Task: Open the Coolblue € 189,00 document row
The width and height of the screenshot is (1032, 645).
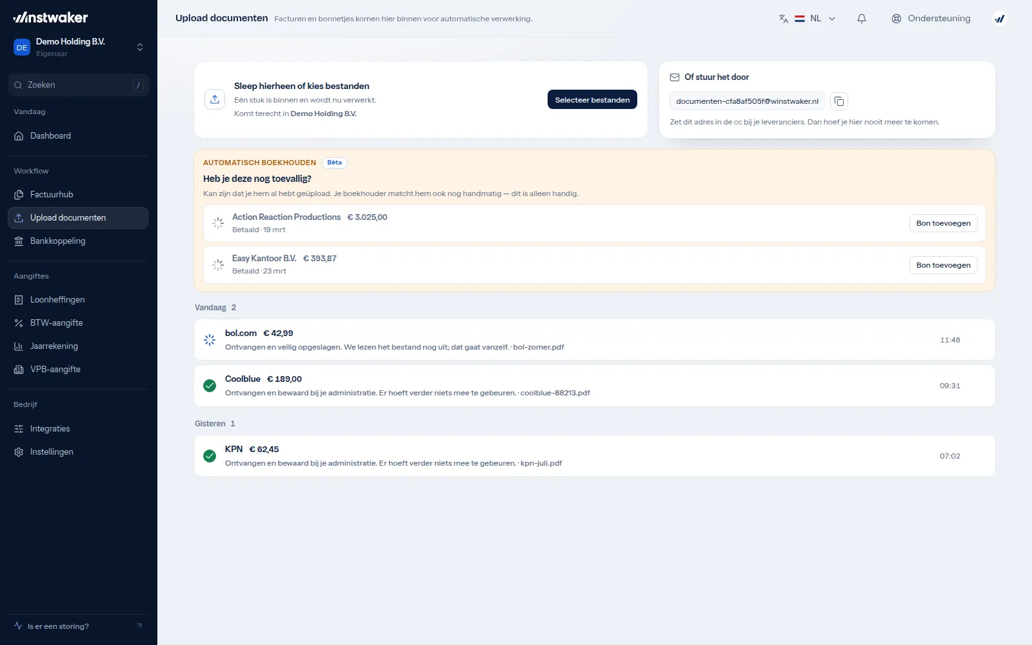Action: click(594, 386)
